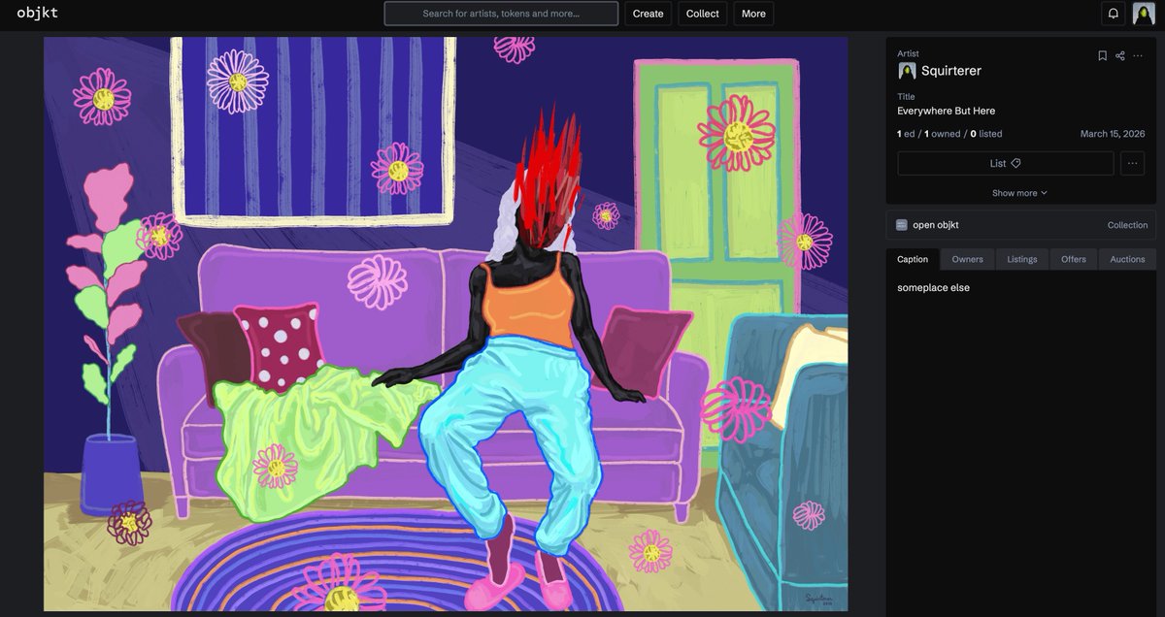The image size is (1165, 617).
Task: Go to objkt home logo
Action: click(37, 13)
